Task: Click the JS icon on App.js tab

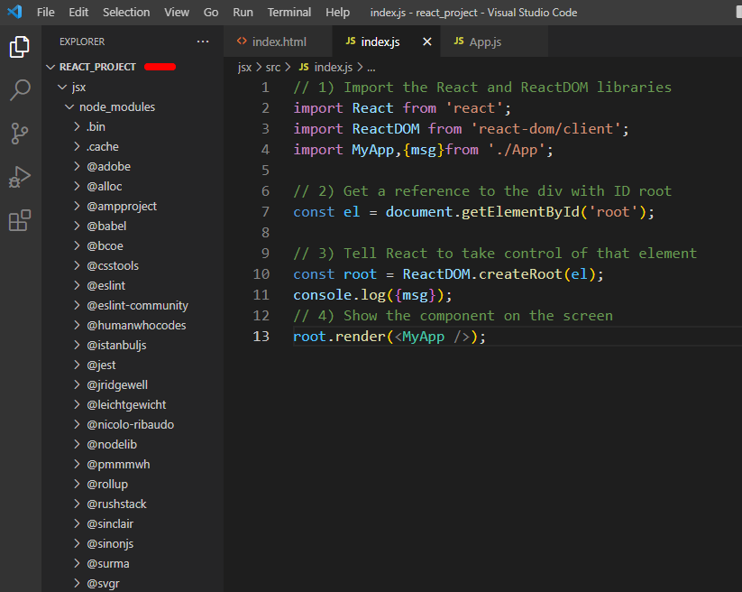Action: 459,42
